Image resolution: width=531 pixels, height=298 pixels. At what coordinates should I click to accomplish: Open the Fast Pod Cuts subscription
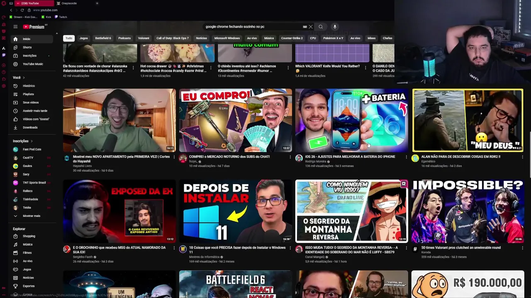(32, 149)
